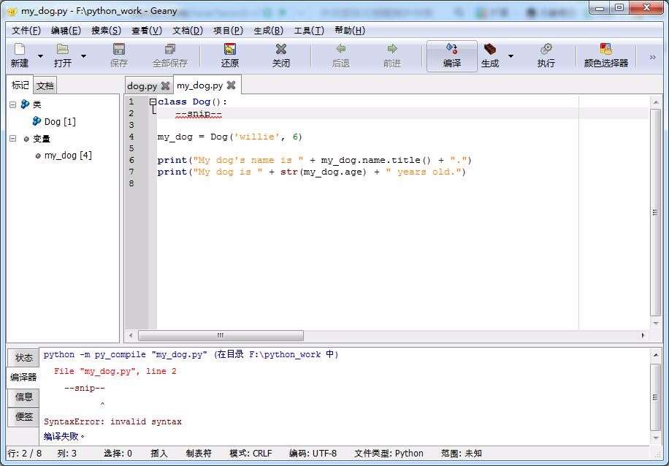Collapse the 变量 tree node
The height and width of the screenshot is (466, 669).
point(13,139)
